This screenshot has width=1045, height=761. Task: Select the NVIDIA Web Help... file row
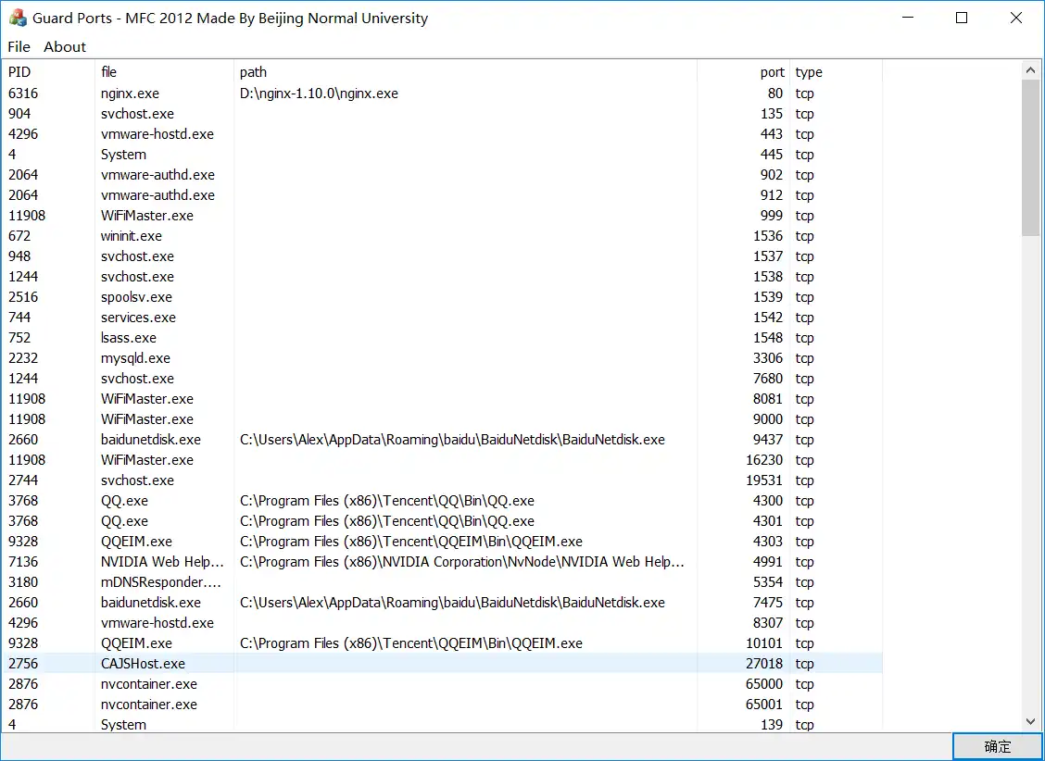443,562
